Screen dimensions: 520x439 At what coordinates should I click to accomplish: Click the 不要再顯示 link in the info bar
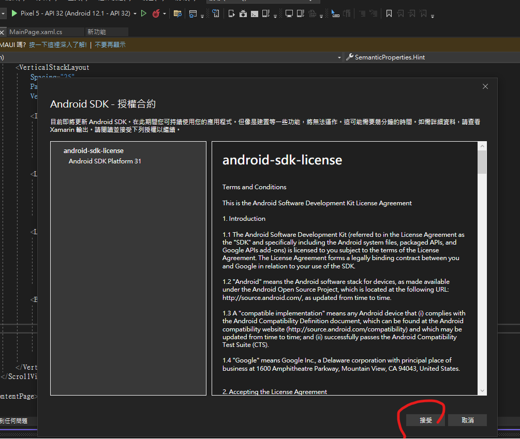(x=110, y=45)
